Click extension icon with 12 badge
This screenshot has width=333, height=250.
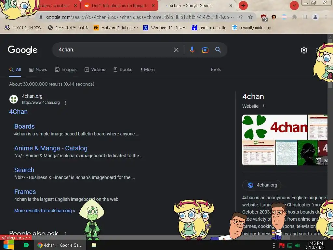pyautogui.click(x=264, y=18)
